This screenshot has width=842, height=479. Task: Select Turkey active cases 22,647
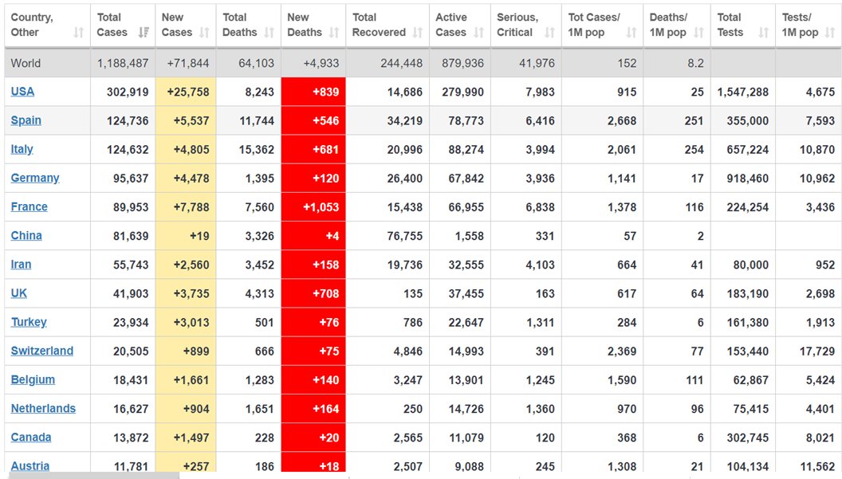point(466,322)
